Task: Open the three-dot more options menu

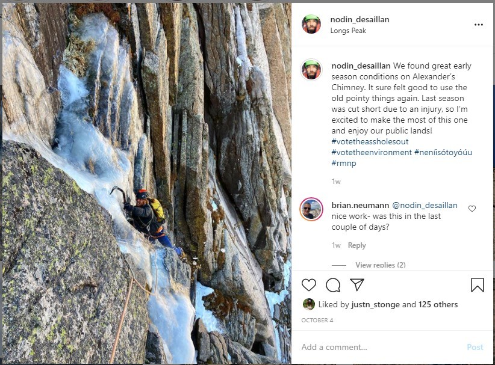Action: 478,25
